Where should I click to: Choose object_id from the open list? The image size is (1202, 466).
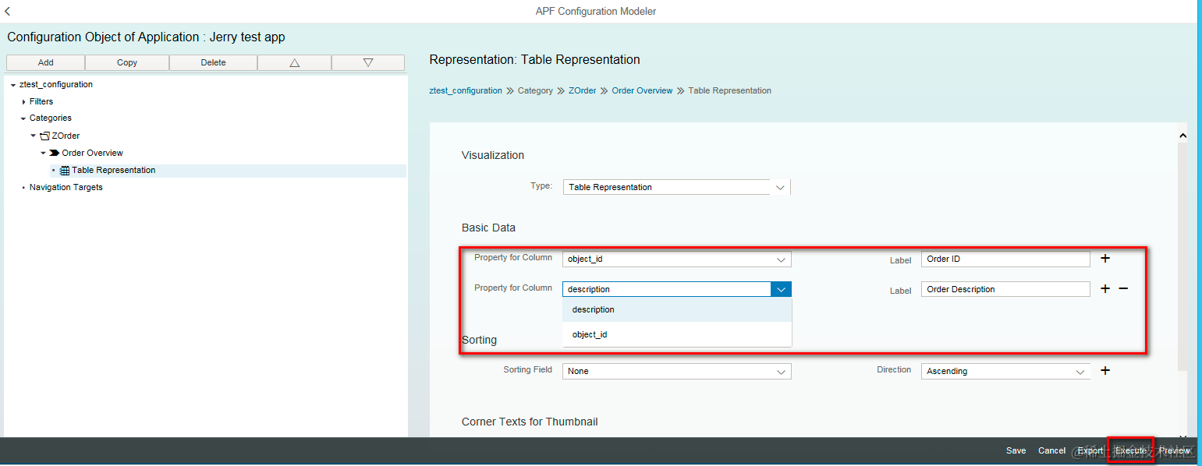click(677, 334)
